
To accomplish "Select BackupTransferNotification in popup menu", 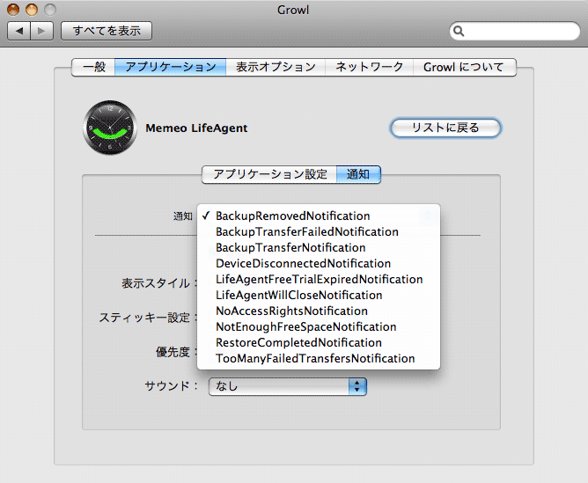I will point(319,248).
